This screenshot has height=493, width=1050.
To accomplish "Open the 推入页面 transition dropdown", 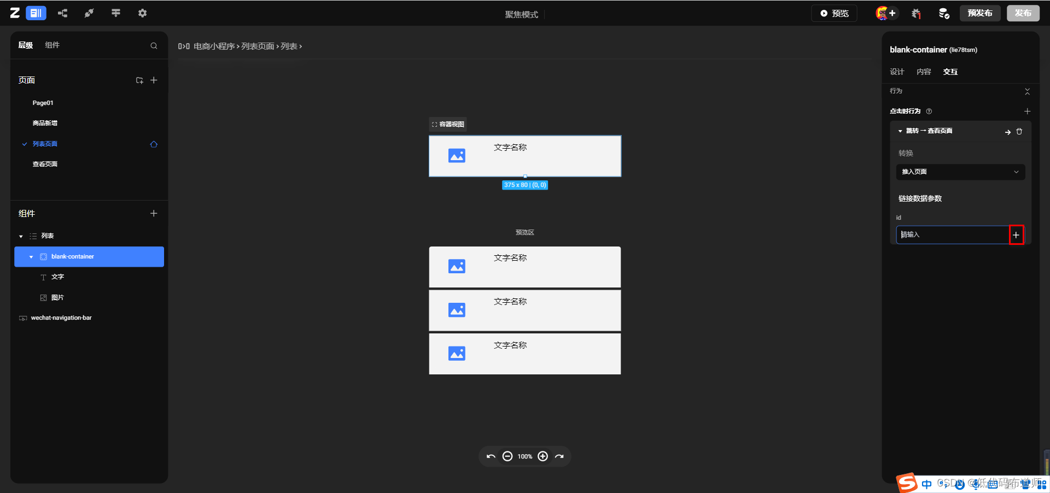I will click(x=960, y=172).
